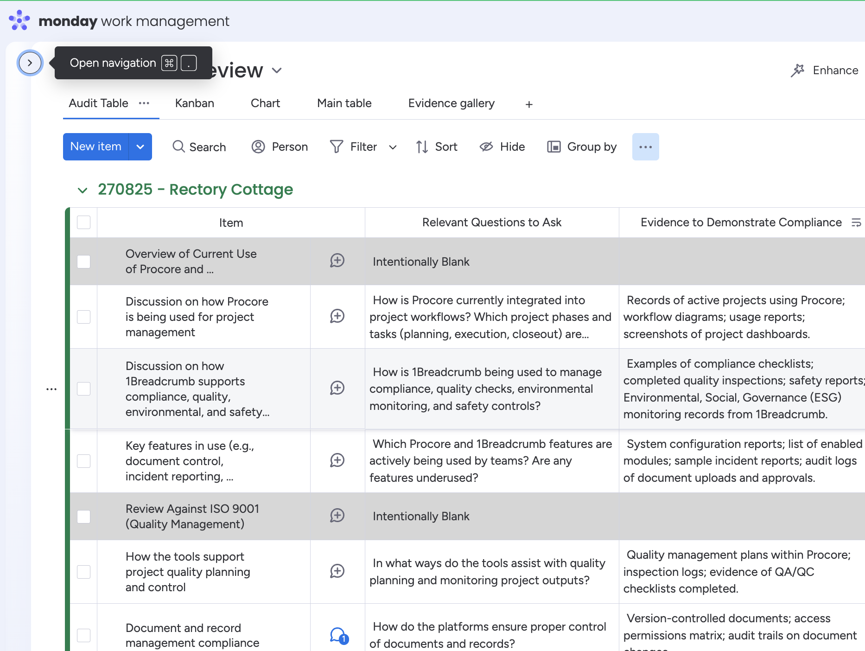Viewport: 865px width, 651px height.
Task: Click 'Records of active projects' evidence cell
Action: [x=742, y=317]
